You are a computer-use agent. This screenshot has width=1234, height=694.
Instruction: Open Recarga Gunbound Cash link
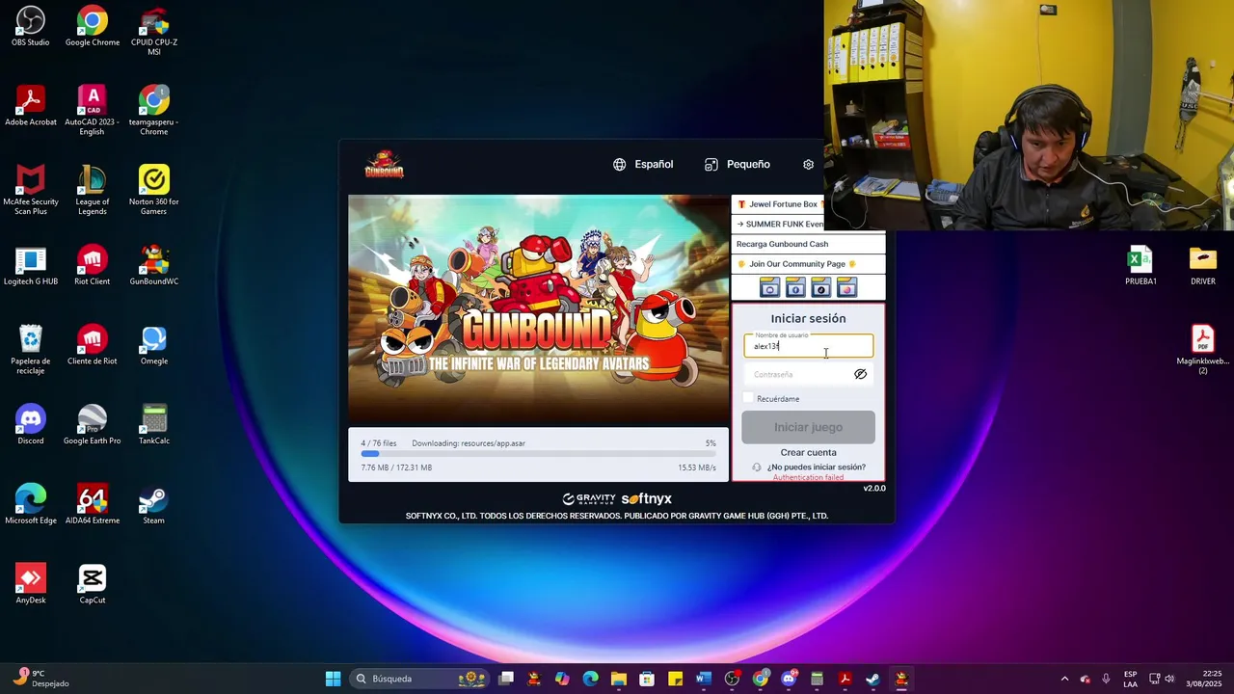[x=808, y=244]
